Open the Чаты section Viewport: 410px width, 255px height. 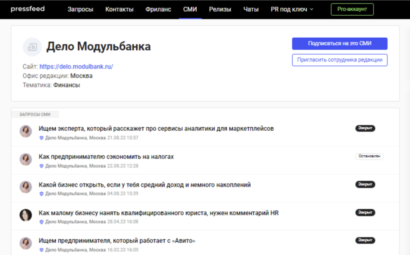point(251,9)
